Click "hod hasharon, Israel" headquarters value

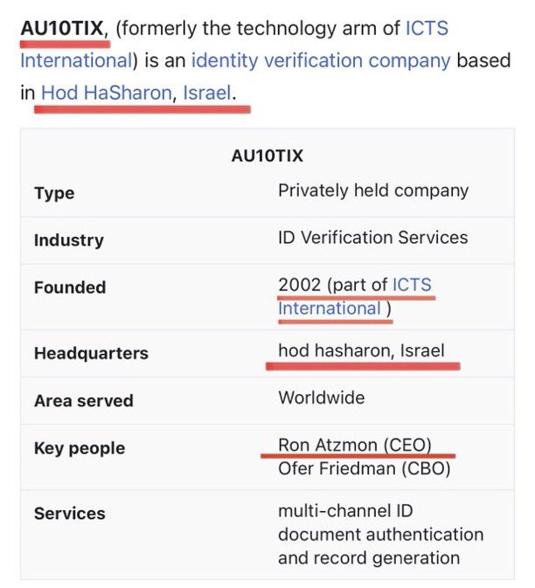(x=361, y=350)
